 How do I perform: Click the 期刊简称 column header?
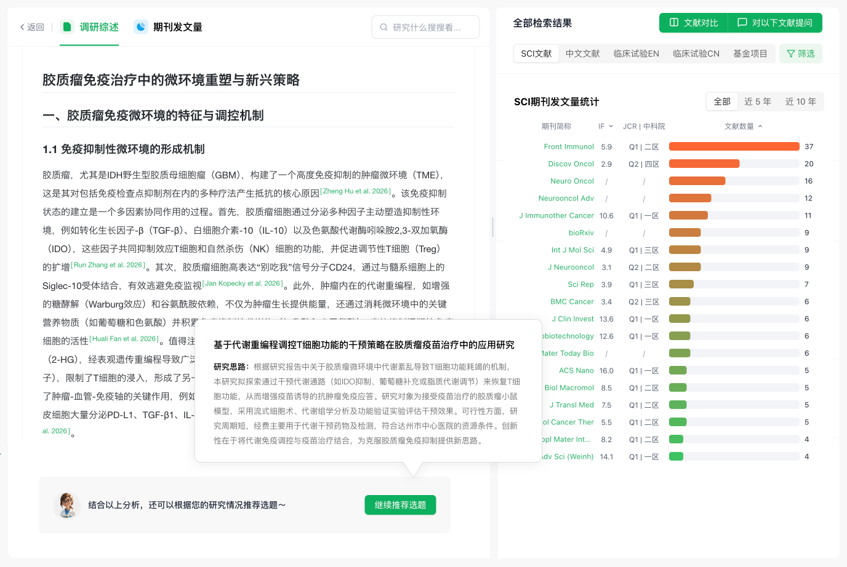[x=556, y=126]
